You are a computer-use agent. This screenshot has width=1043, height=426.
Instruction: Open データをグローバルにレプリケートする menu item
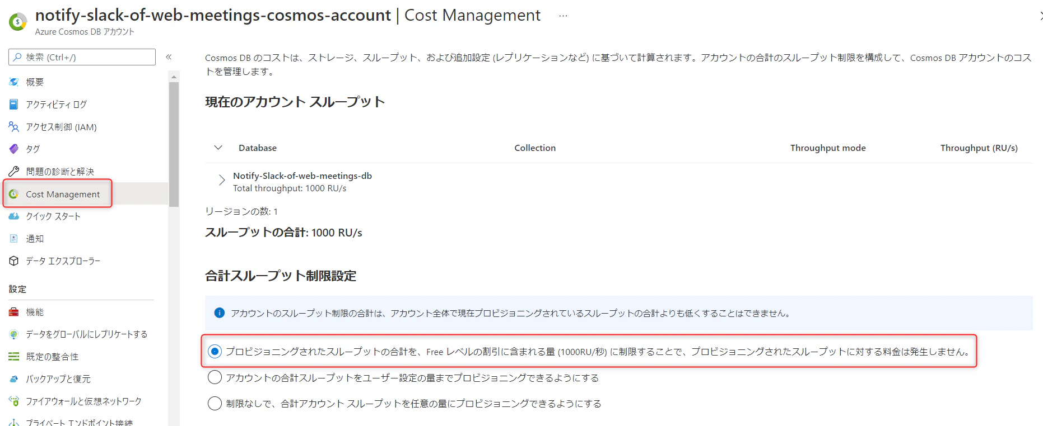click(87, 334)
